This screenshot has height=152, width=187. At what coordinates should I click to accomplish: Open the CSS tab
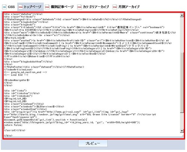pos(9,7)
